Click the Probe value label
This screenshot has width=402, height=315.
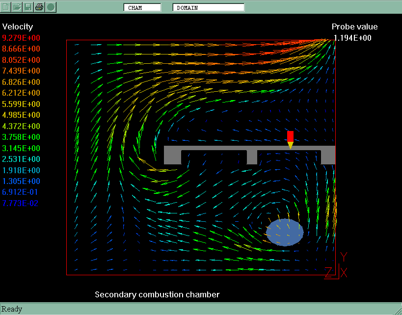354,27
